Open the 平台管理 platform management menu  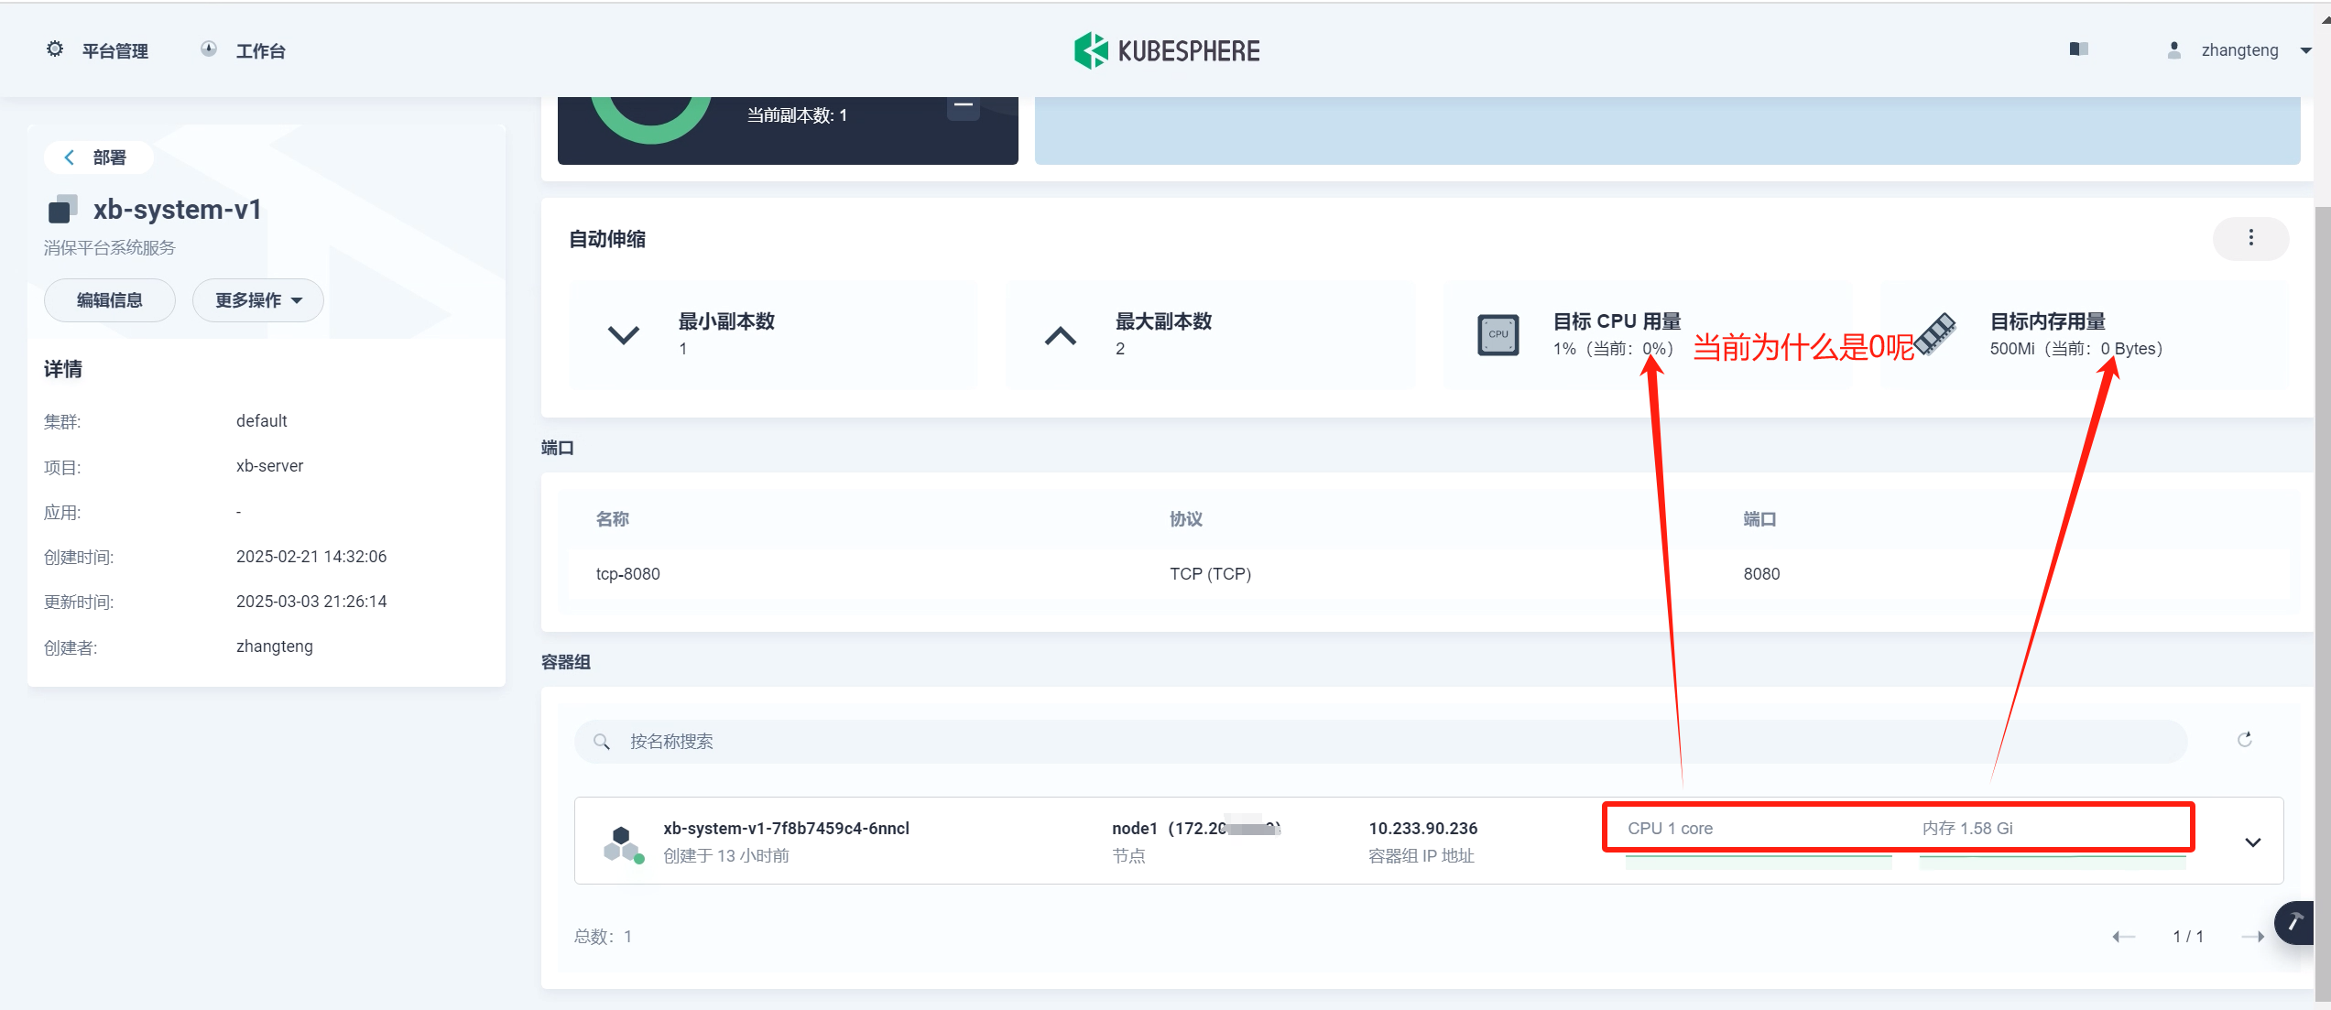pos(98,50)
